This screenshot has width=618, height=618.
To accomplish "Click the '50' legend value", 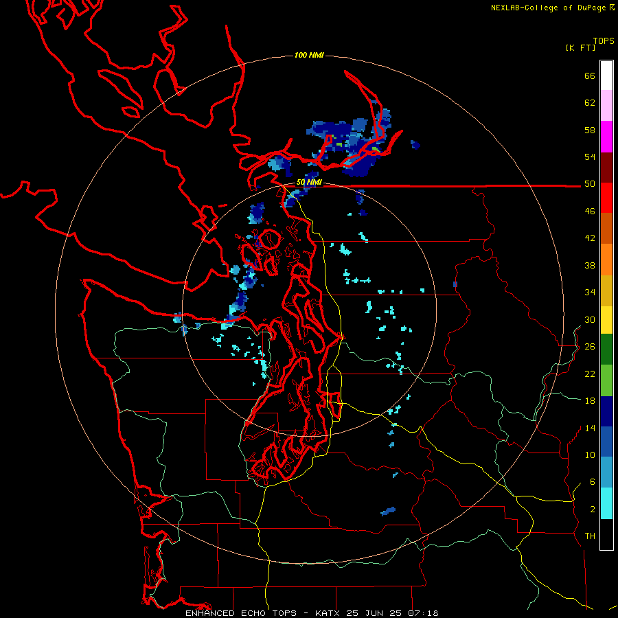I will [590, 184].
